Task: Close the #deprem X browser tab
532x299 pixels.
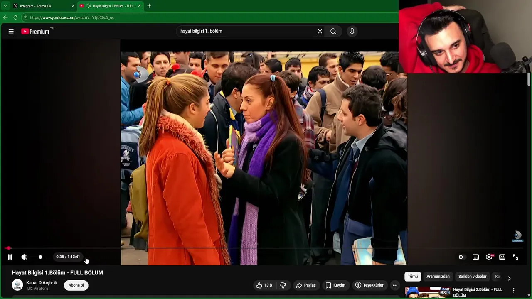Action: point(73,6)
